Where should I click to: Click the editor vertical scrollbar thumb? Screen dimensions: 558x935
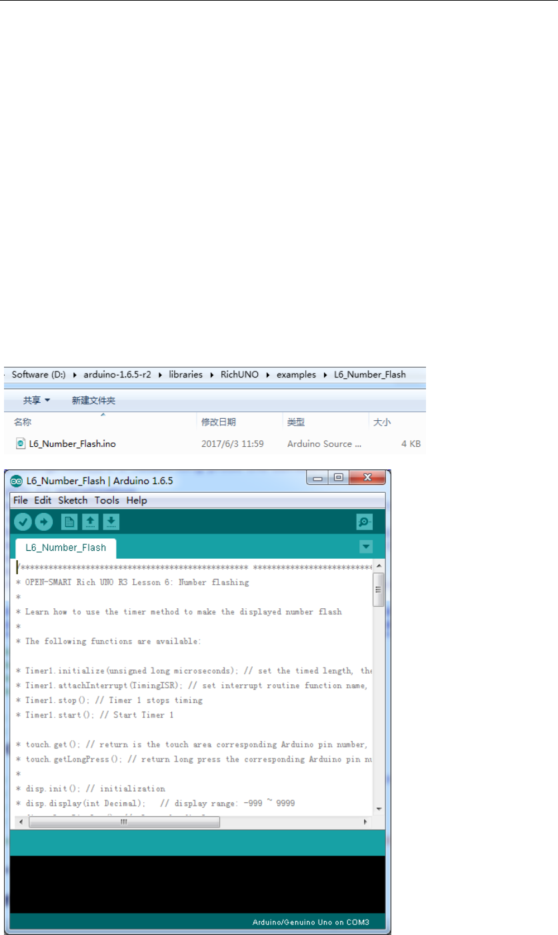pos(378,589)
